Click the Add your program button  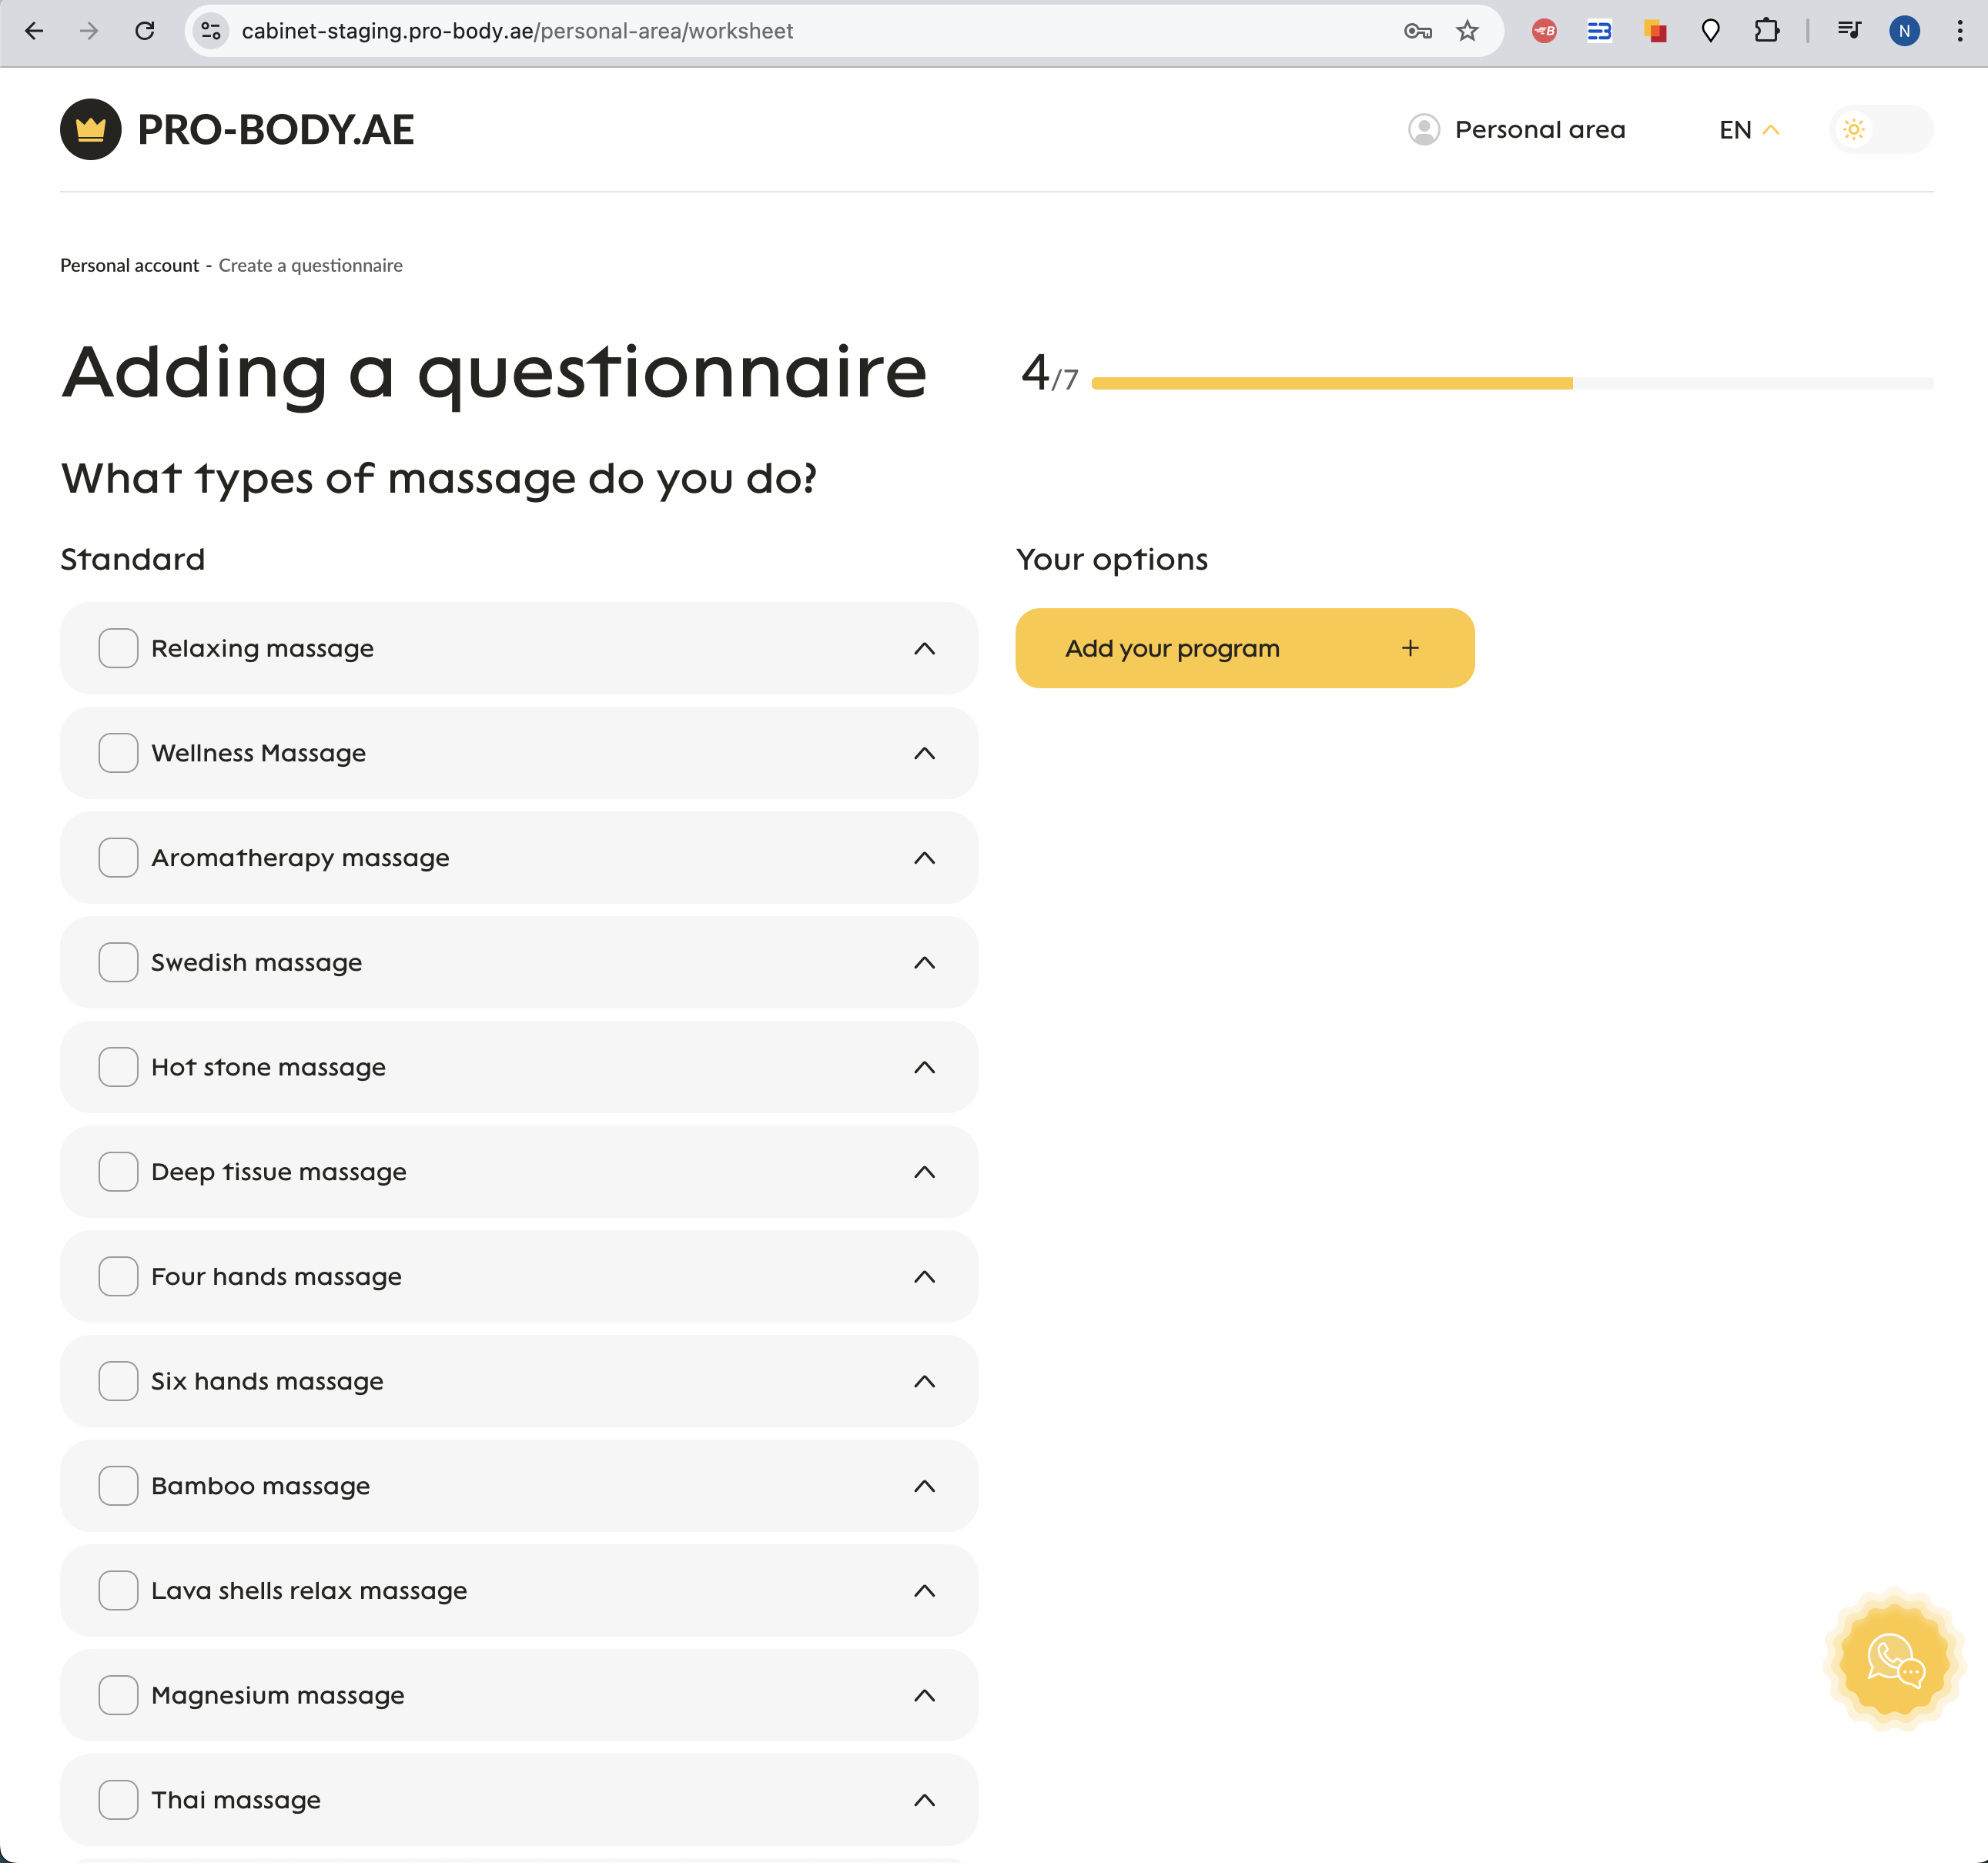click(x=1244, y=648)
